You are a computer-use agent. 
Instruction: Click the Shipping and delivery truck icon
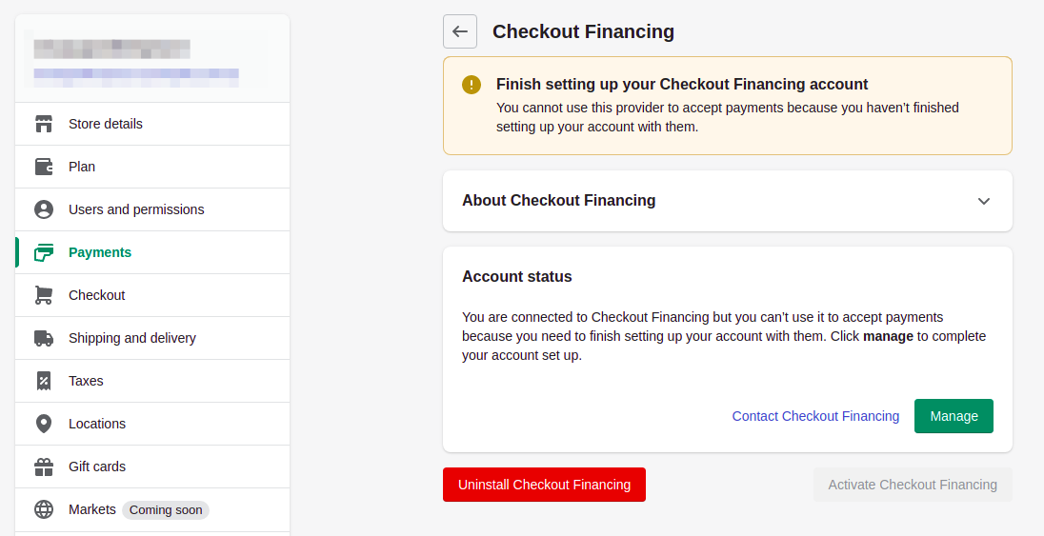pos(44,338)
